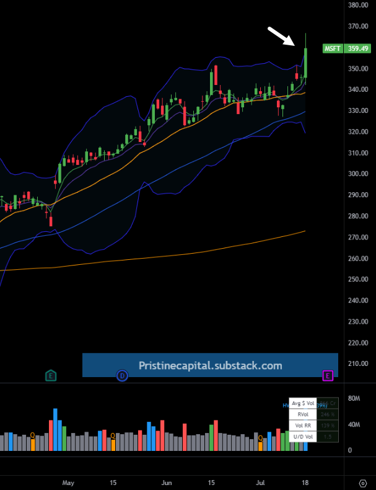Click the 359.49 current price tag

pyautogui.click(x=357, y=48)
